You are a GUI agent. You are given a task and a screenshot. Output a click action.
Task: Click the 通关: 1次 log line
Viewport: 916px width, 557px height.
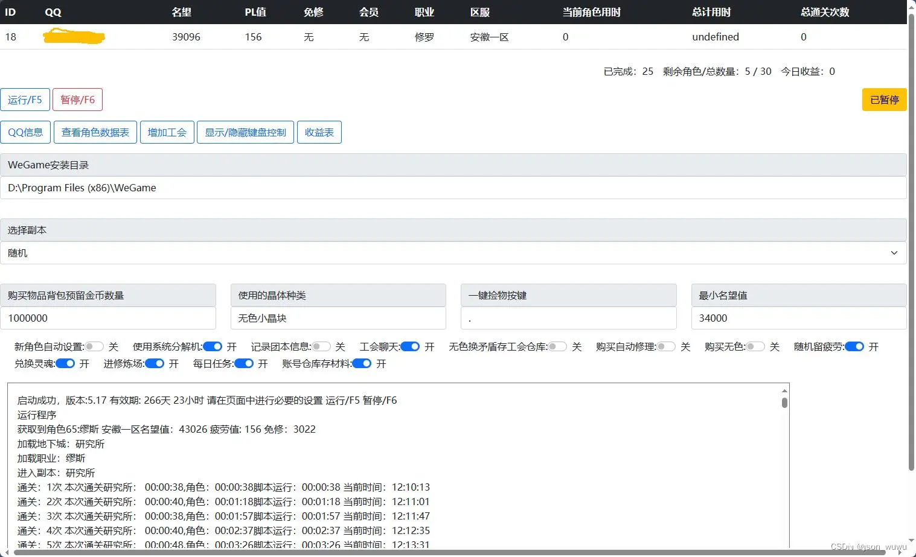(223, 487)
